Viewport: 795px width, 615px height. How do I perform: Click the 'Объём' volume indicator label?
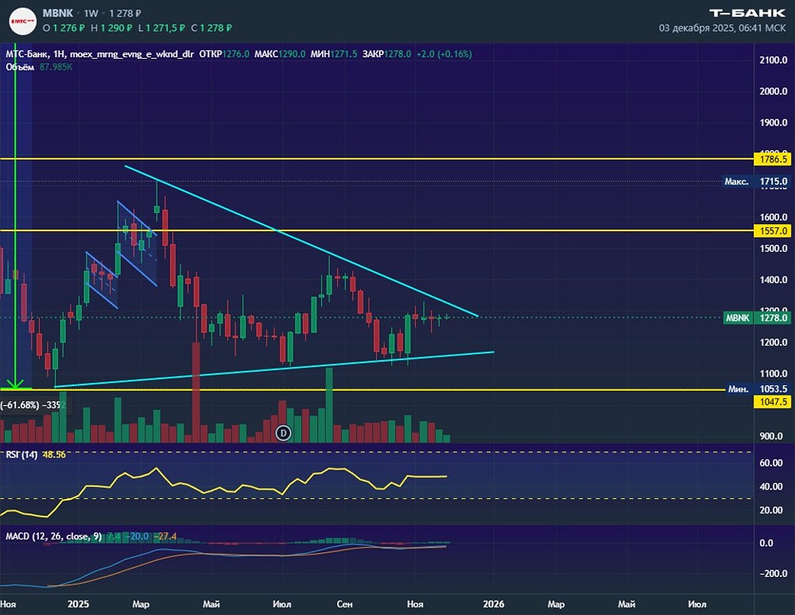(x=20, y=67)
